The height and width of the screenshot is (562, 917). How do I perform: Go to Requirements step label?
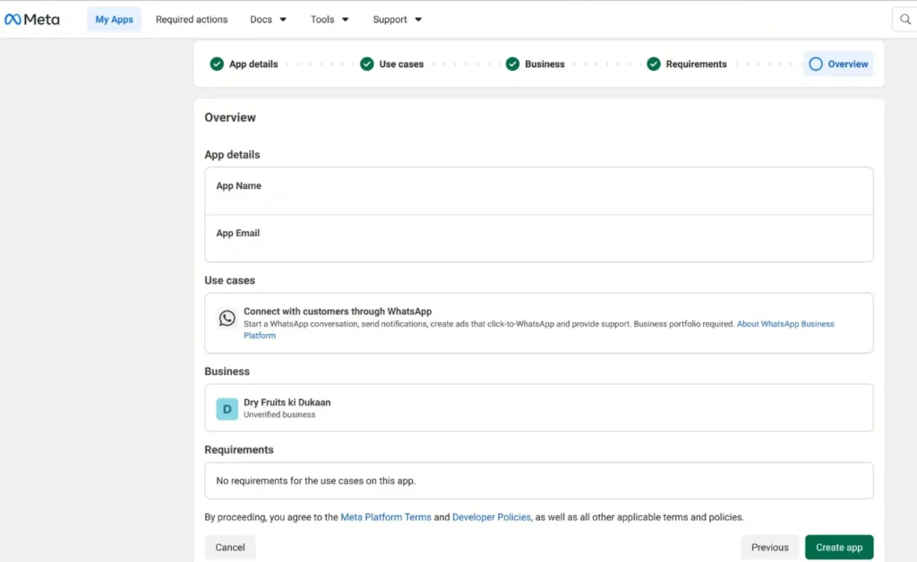point(696,64)
